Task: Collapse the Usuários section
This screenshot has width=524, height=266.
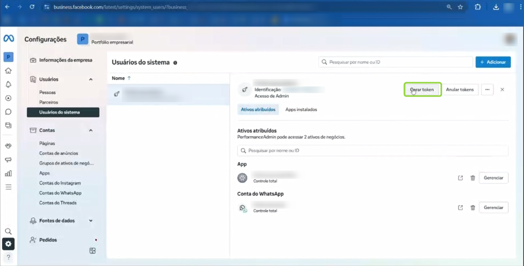Action: [x=91, y=79]
